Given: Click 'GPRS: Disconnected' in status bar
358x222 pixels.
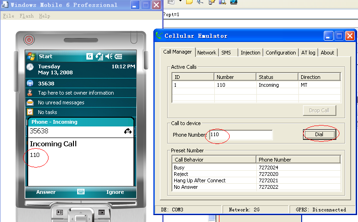Looking at the screenshot, I should pyautogui.click(x=321, y=210).
